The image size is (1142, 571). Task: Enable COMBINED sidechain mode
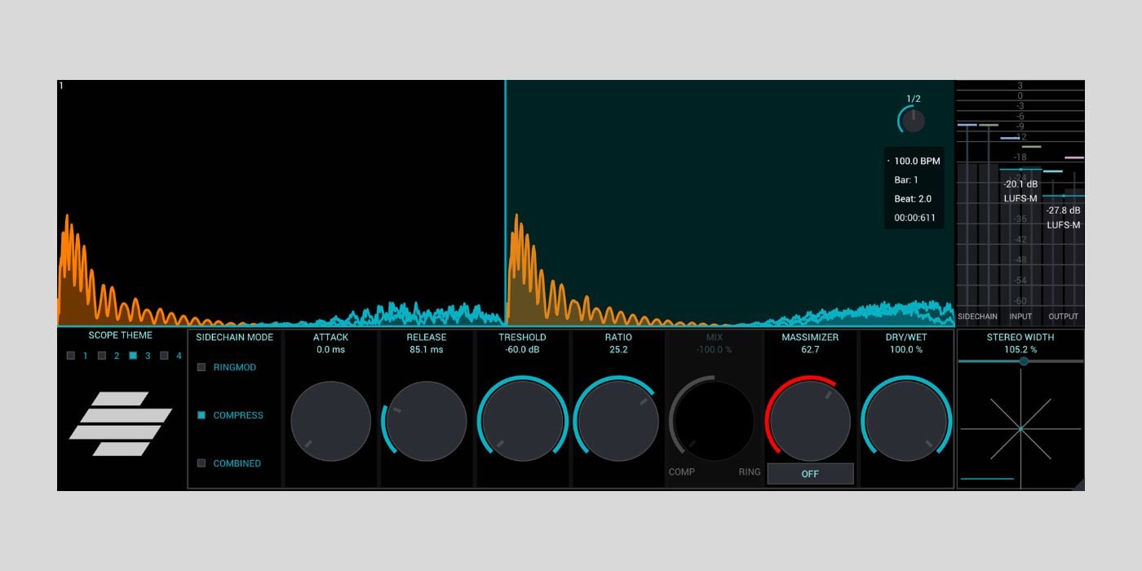click(201, 463)
